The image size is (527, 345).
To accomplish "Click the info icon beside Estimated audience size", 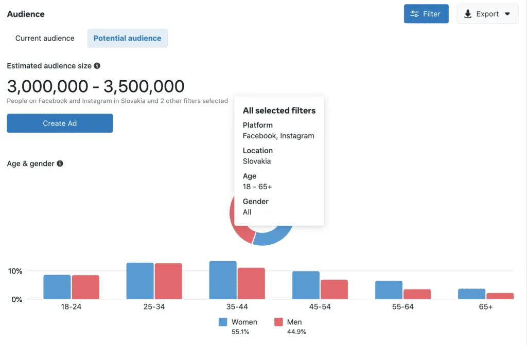I will tap(97, 66).
